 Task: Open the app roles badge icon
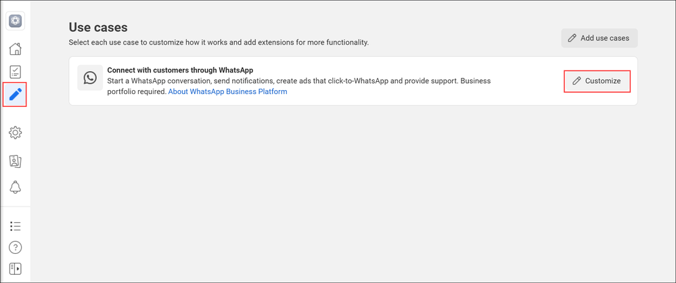pyautogui.click(x=15, y=161)
